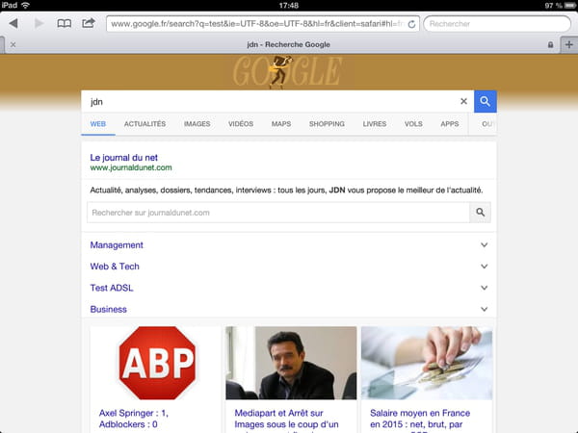This screenshot has height=433, width=578.
Task: Open the Web & Tech sitelink
Action: (115, 267)
